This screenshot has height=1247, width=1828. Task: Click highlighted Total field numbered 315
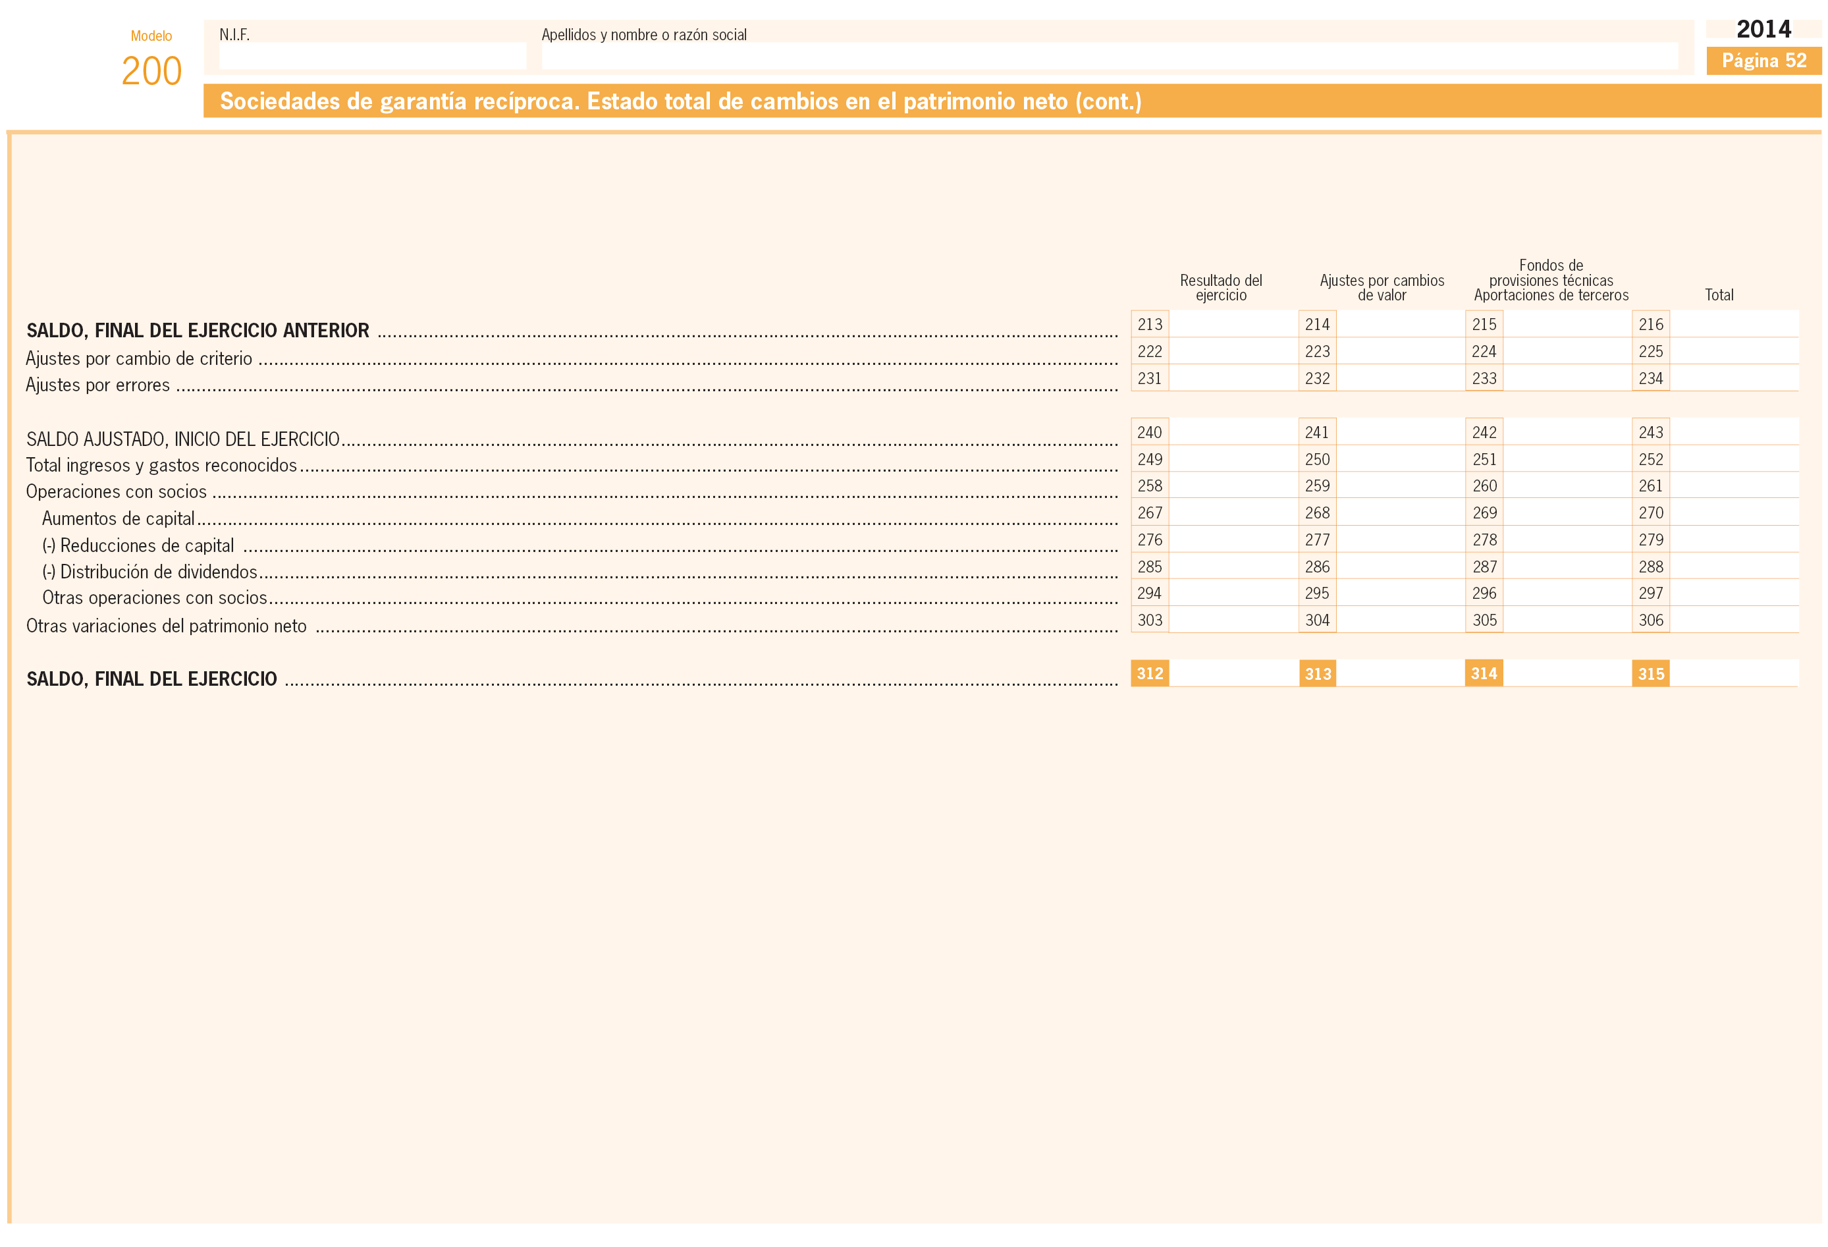point(1734,673)
